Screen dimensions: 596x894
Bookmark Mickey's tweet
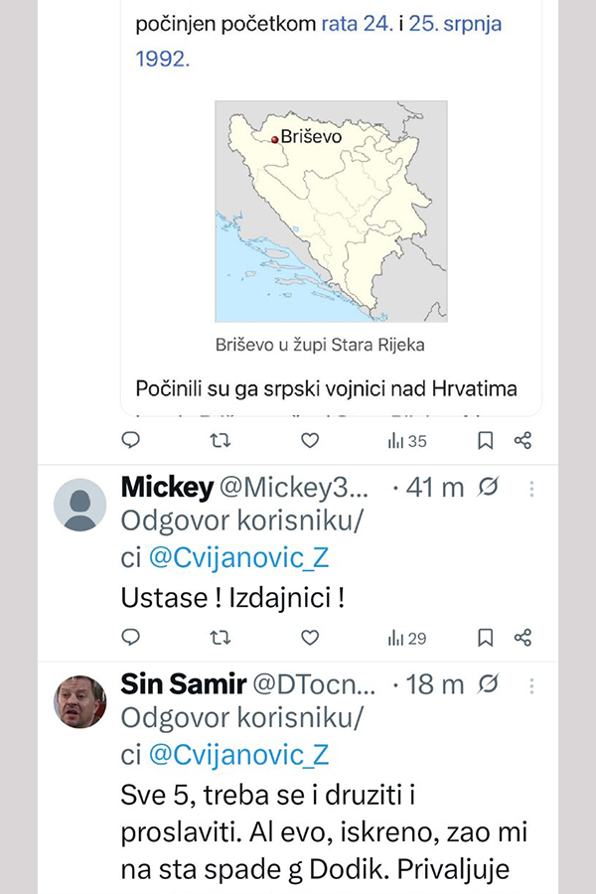[x=485, y=637]
